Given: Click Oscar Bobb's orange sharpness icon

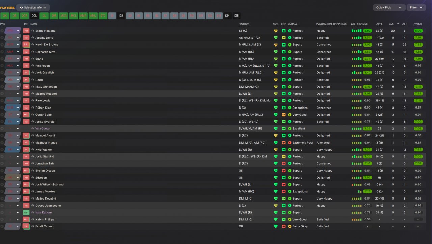Looking at the screenshot, I should point(283,115).
